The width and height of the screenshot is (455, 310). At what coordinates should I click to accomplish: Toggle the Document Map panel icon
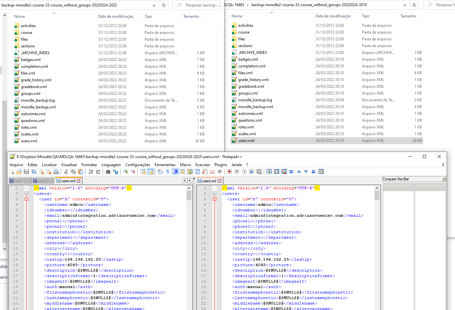click(190, 172)
